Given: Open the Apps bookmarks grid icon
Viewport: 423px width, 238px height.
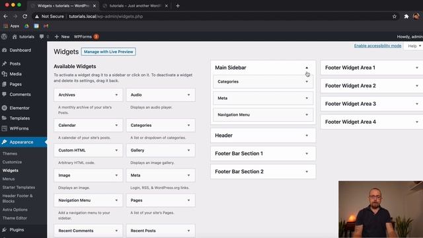Looking at the screenshot, I should (x=5, y=26).
